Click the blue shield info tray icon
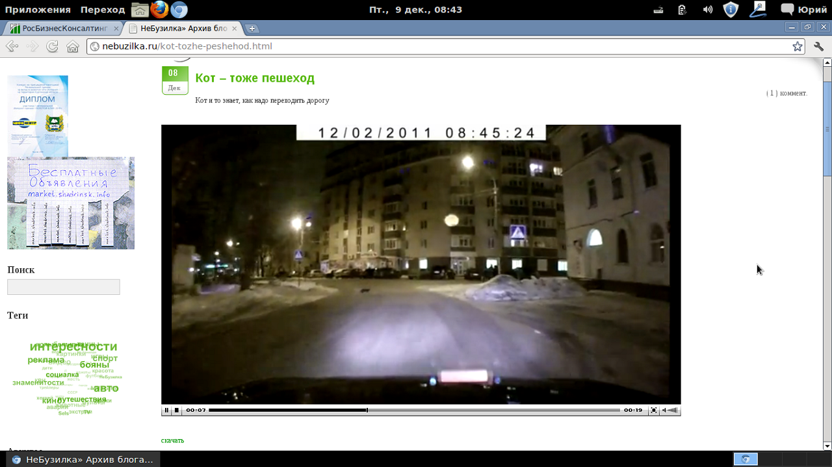The height and width of the screenshot is (467, 832). pyautogui.click(x=731, y=10)
